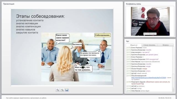This screenshot has width=177, height=99.
Task: Click the Собеседование yellow label
Action: [102, 35]
